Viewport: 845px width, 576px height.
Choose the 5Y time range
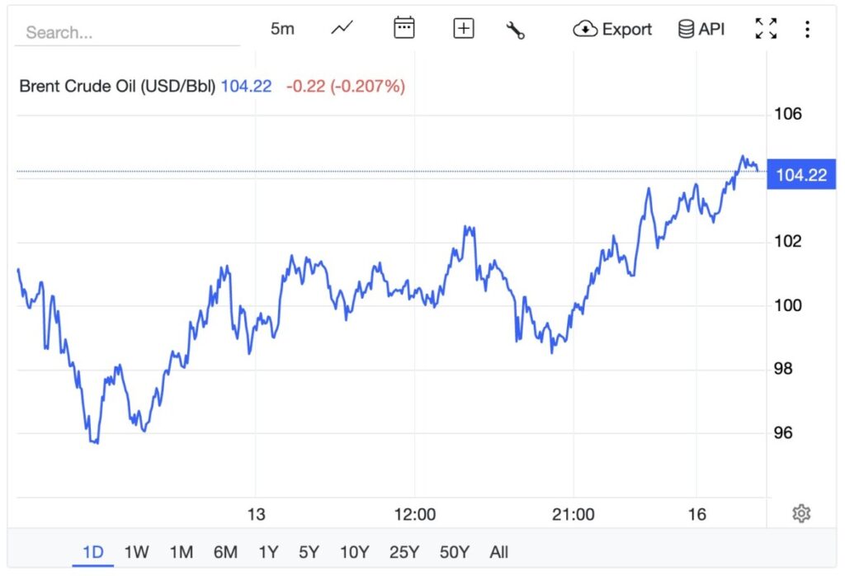tap(309, 552)
